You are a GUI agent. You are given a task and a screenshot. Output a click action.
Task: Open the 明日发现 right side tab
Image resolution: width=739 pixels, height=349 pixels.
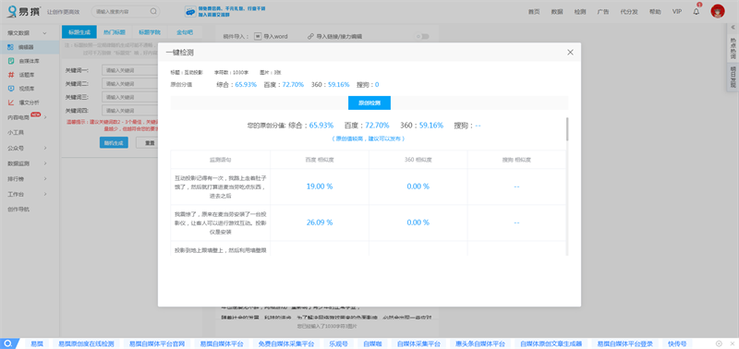click(x=733, y=78)
